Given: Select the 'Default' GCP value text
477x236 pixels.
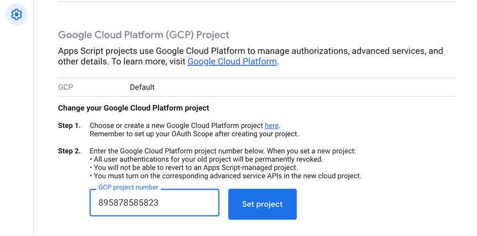Looking at the screenshot, I should coord(143,87).
